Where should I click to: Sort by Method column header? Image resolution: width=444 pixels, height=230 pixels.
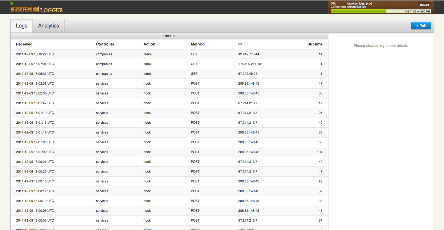tap(198, 44)
